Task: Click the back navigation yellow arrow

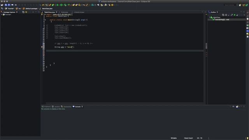Action: tap(112, 5)
